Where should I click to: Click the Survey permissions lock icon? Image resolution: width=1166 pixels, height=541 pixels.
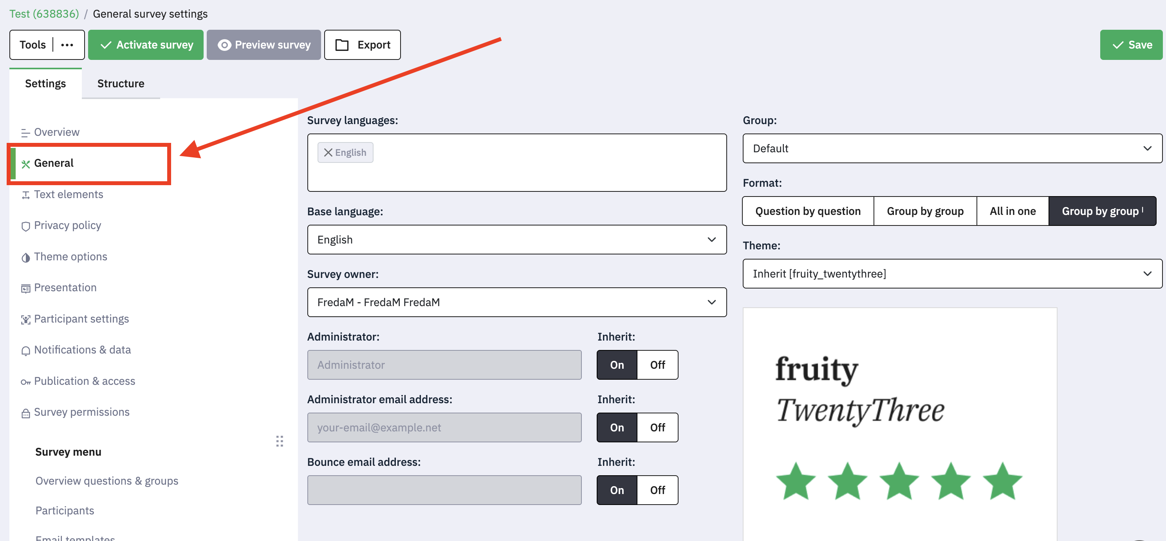coord(25,413)
